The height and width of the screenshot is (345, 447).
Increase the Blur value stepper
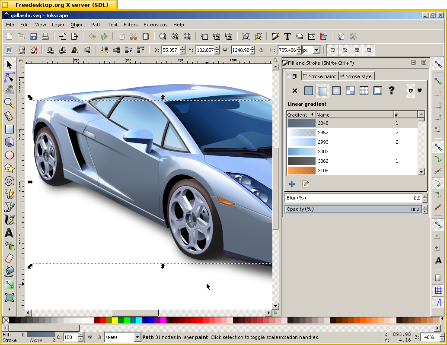pos(425,196)
